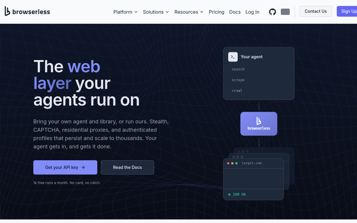Click the "200 OK" status text
Viewport: 357px width, 223px height.
click(x=239, y=194)
